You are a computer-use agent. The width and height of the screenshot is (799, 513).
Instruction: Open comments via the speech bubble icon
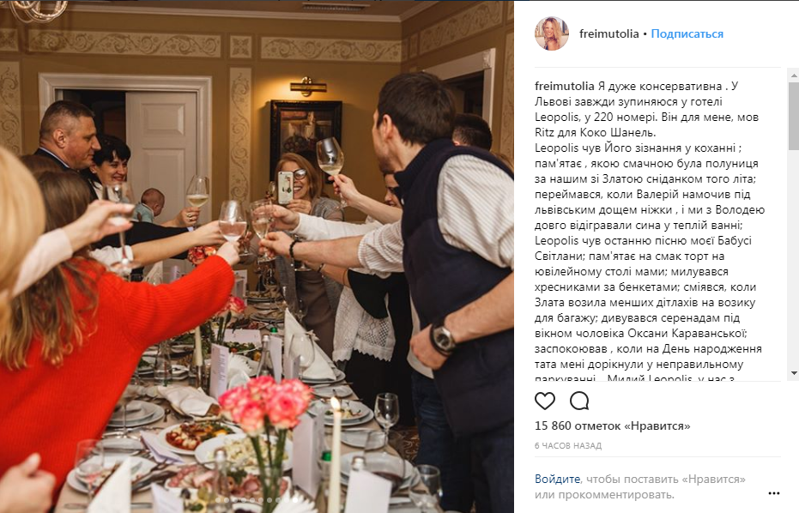coord(579,401)
